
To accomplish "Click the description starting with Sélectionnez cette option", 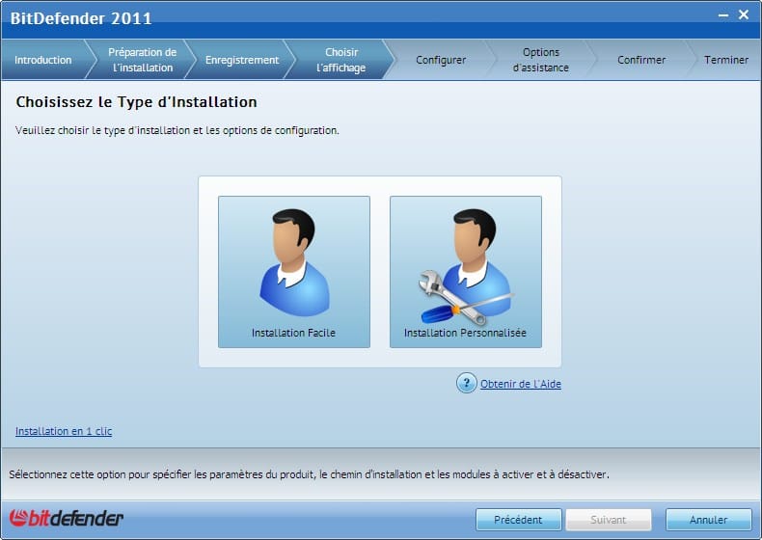I will tap(309, 474).
